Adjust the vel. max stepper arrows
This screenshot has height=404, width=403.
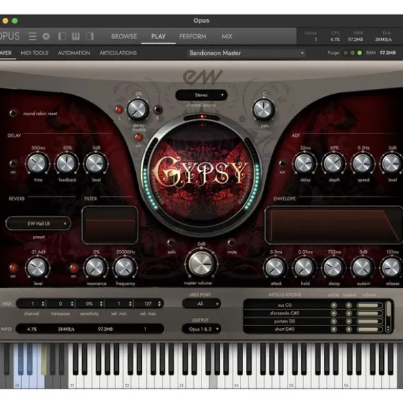coord(160,304)
